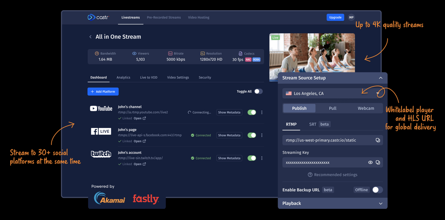The height and width of the screenshot is (220, 445).
Task: Click the Castr logo
Action: click(98, 17)
